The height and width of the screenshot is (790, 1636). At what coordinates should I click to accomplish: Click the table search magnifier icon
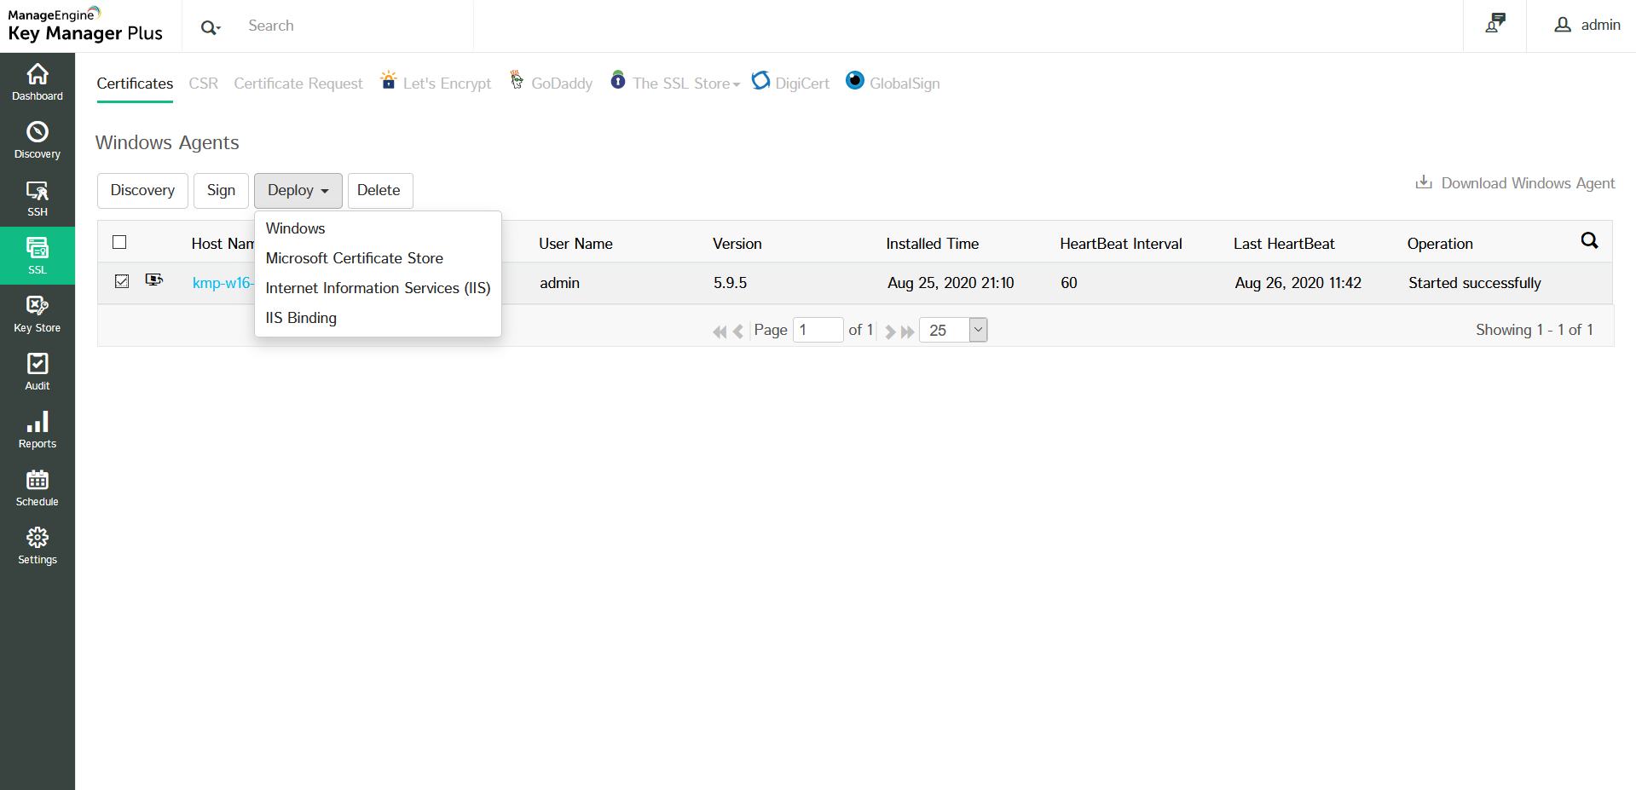[1589, 241]
